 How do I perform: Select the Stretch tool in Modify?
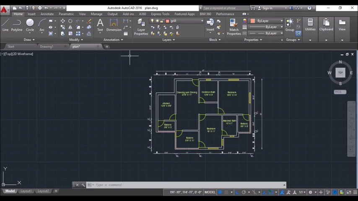point(62,33)
